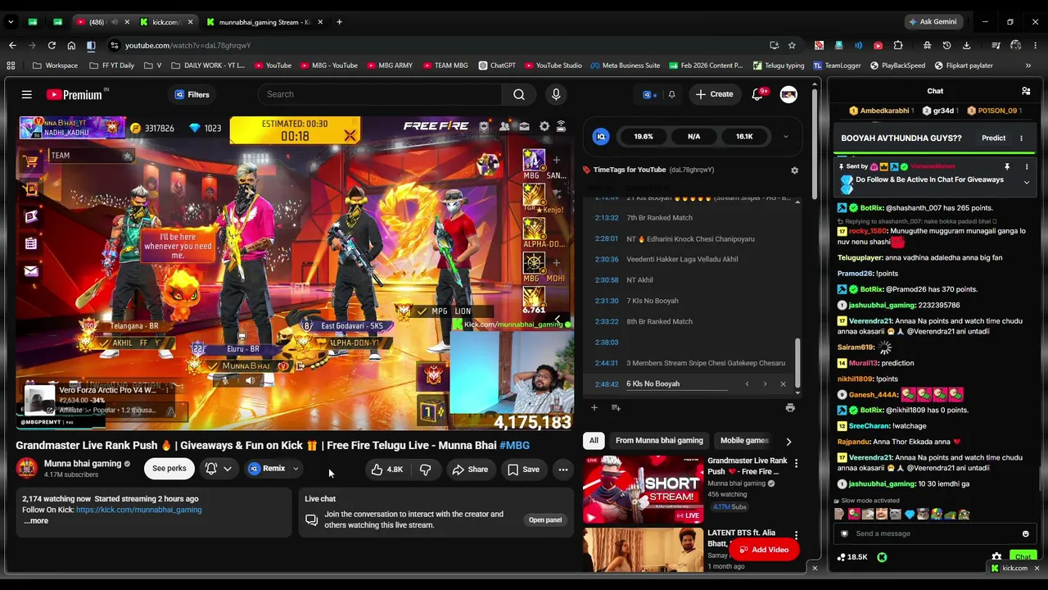Click the YouTube search input field
The height and width of the screenshot is (590, 1048).
(380, 94)
